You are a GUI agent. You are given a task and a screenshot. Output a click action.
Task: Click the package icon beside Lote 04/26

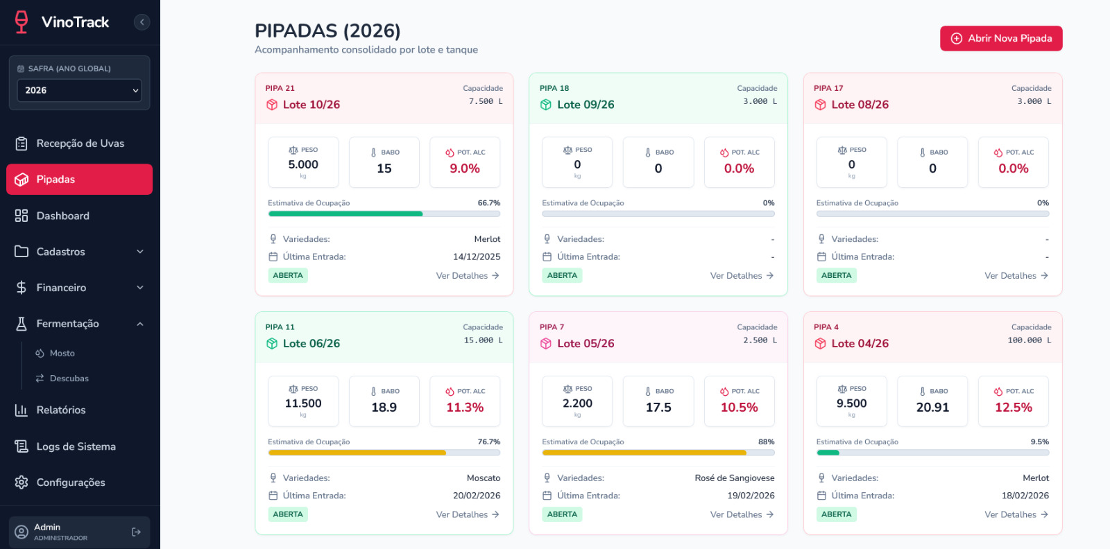821,344
